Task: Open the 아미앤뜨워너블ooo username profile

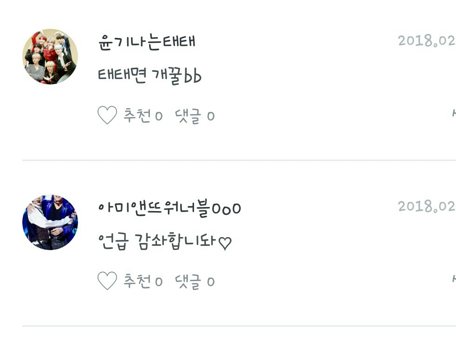Action: (170, 208)
